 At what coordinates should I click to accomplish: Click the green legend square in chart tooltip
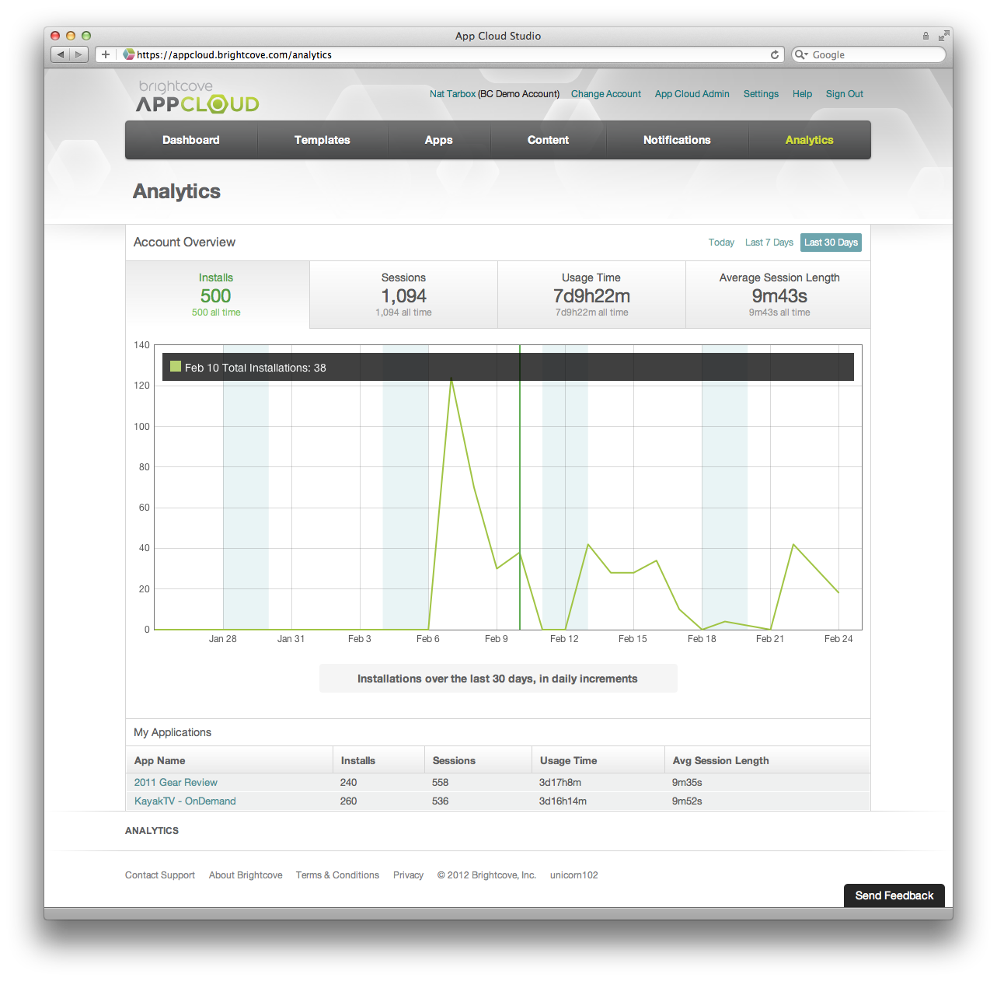[x=176, y=367]
